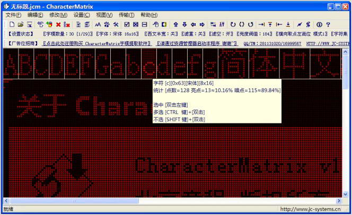Click the crossed box deselect icon

(x=136, y=24)
